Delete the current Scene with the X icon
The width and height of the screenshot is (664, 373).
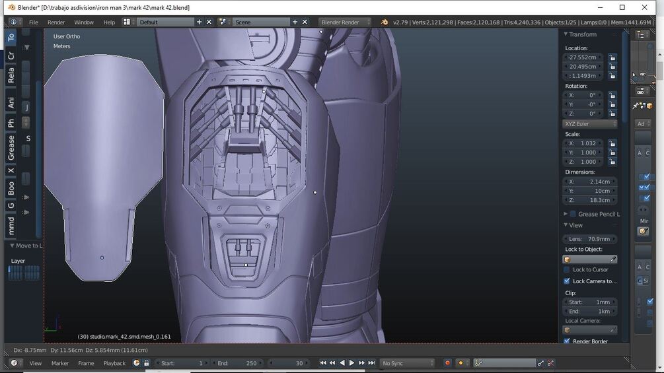(305, 22)
